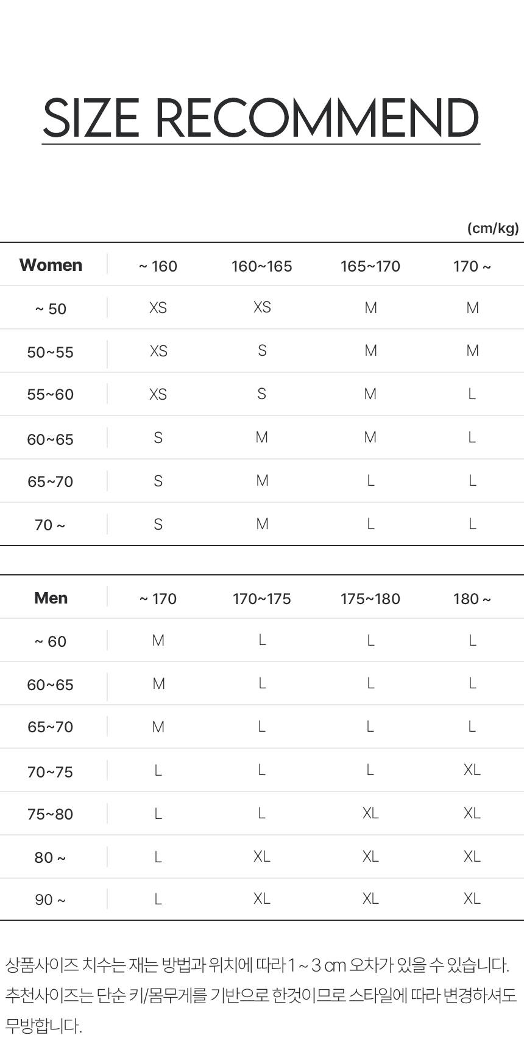Image resolution: width=524 pixels, height=1038 pixels.
Task: Click the 50~55 weight row label
Action: (x=51, y=352)
